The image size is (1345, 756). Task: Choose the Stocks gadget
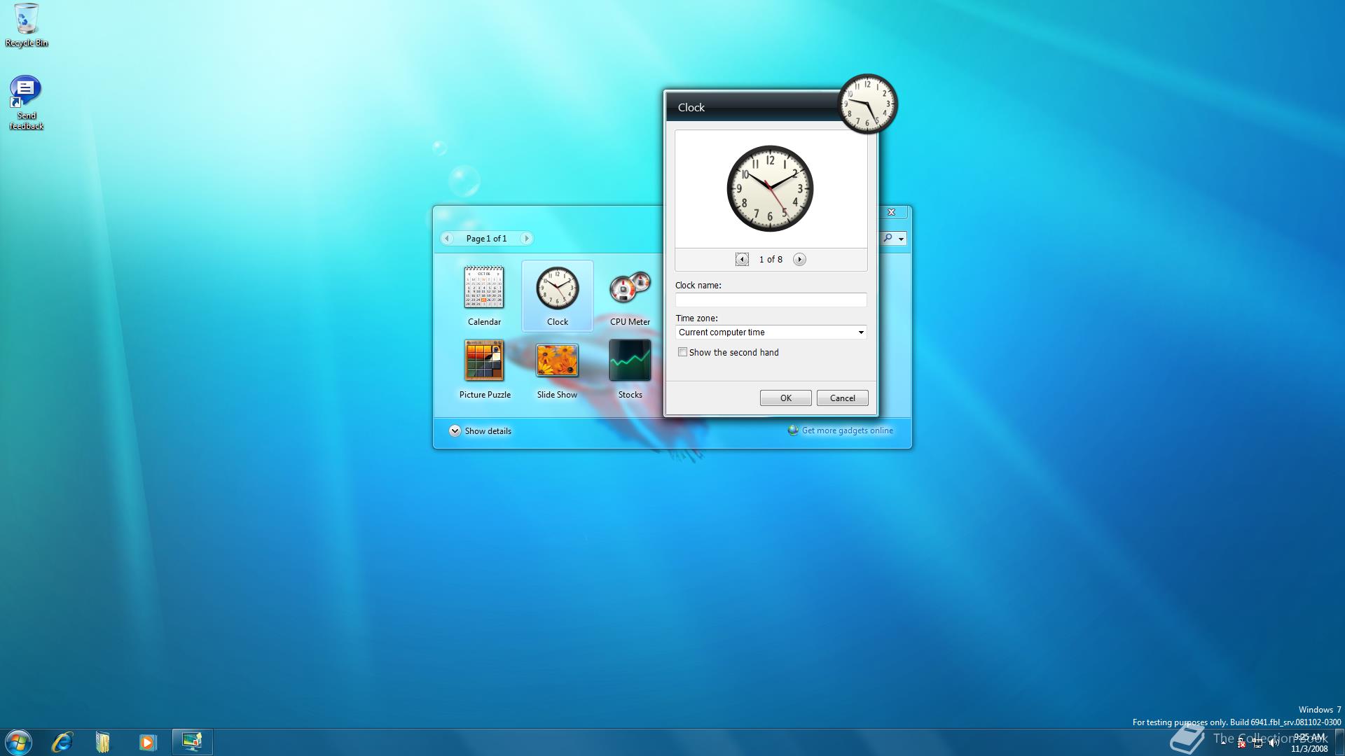(630, 369)
